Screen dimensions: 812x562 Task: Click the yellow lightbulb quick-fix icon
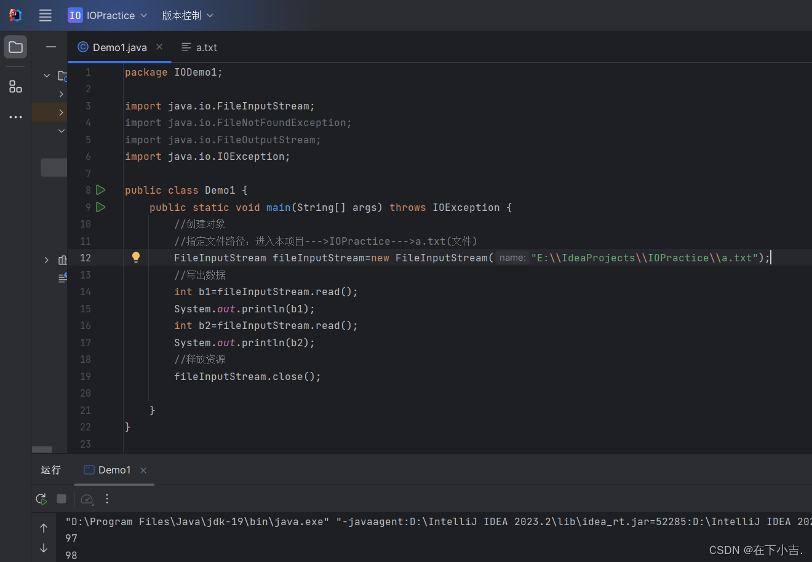point(136,257)
